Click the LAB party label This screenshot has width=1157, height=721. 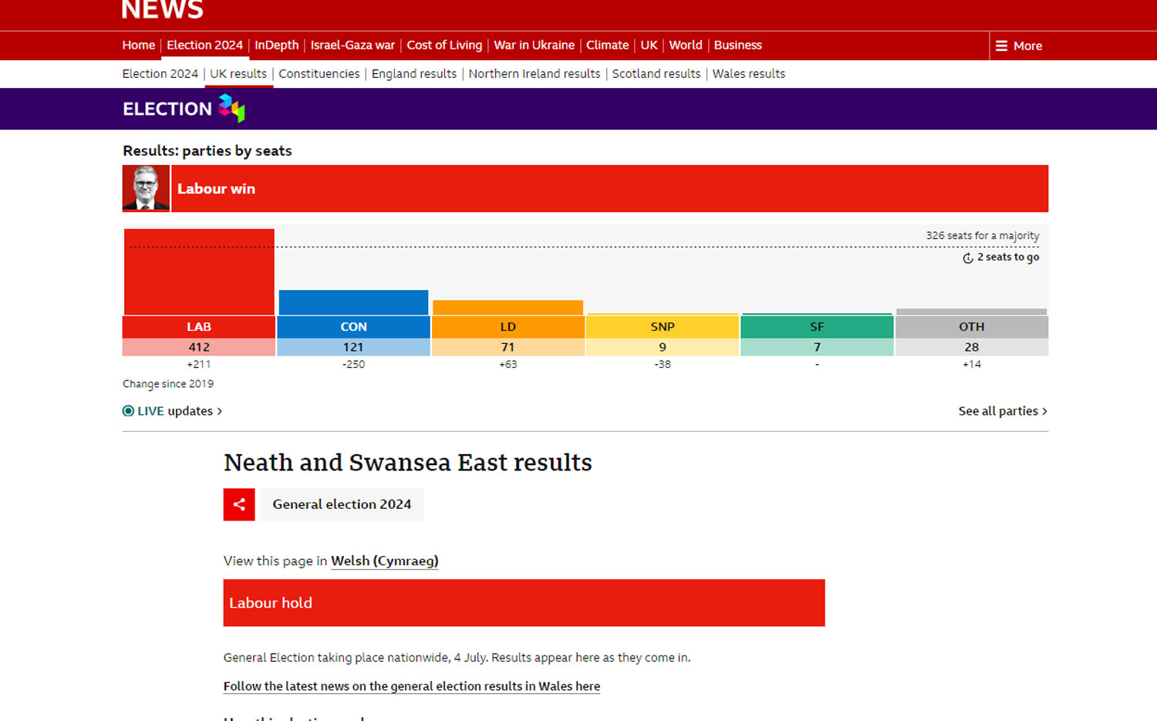click(x=199, y=327)
